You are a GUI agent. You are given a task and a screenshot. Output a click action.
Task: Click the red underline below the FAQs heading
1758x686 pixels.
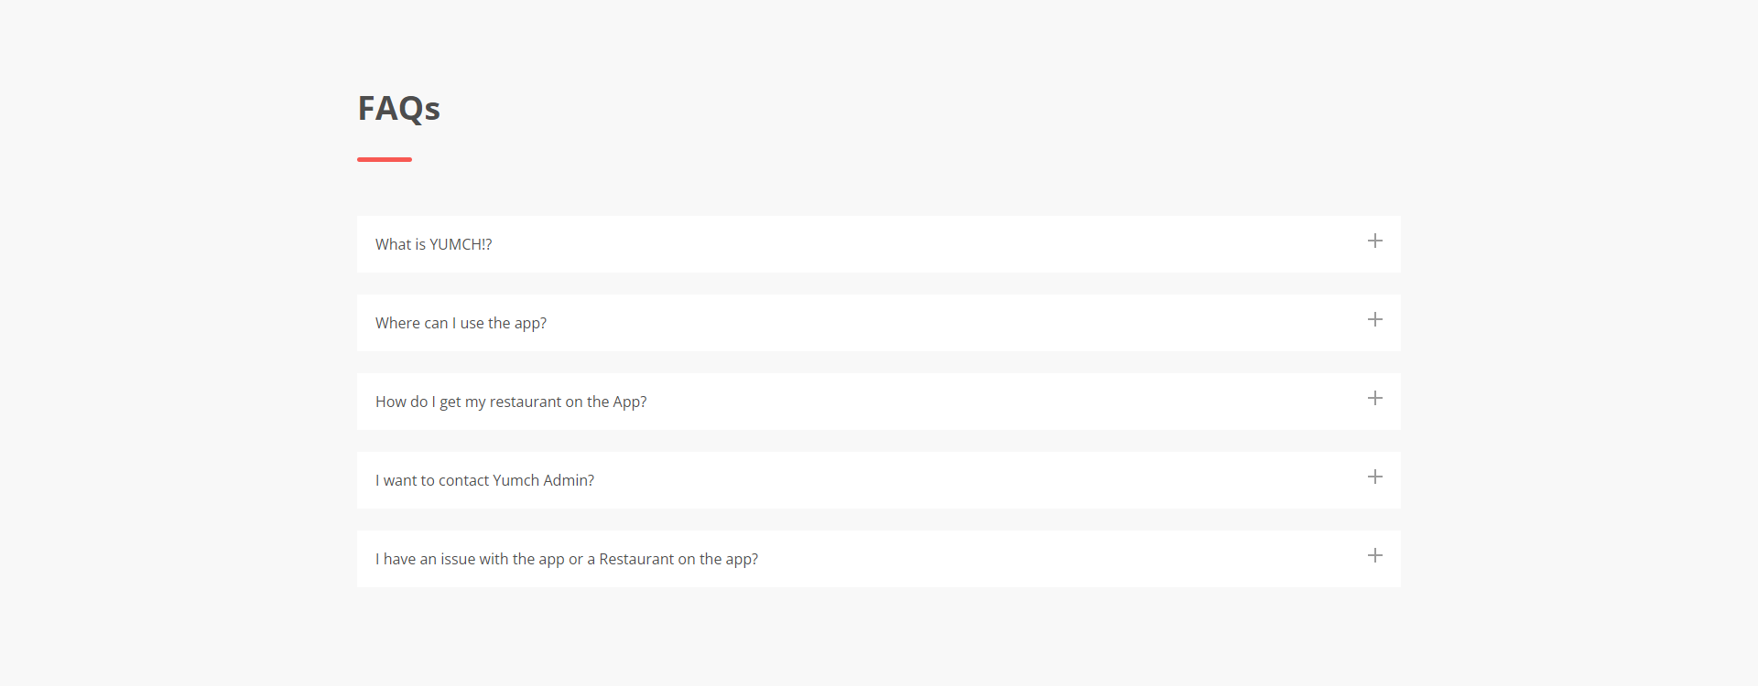pos(385,159)
